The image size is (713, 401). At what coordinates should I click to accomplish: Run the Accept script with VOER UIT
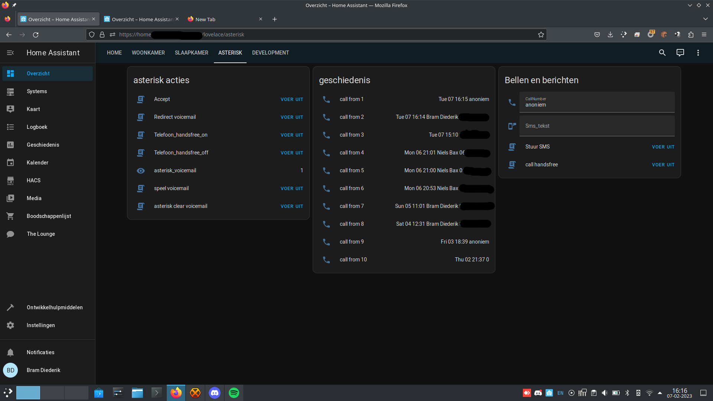292,100
